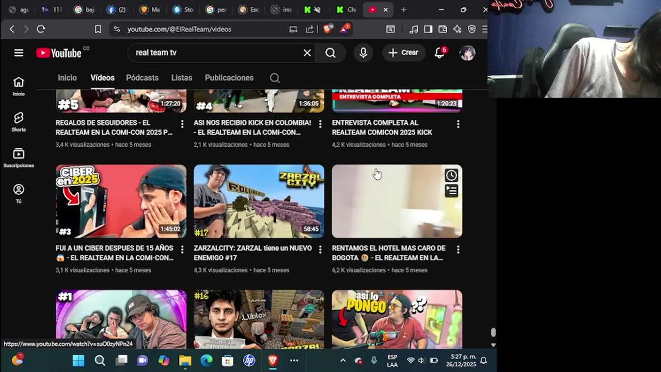Screen dimensions: 661x372
Task: Open Brave Wallet icon
Action: pos(443,29)
